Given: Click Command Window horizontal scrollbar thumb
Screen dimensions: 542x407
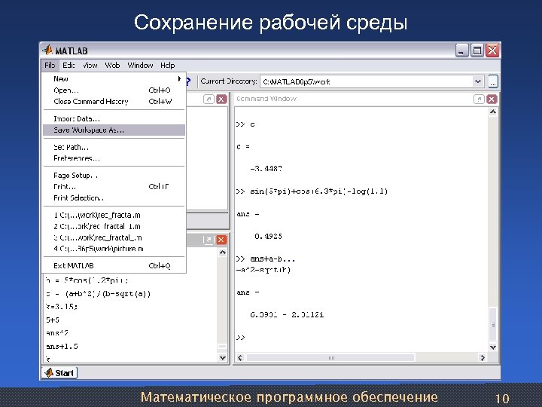Looking at the screenshot, I should click(x=330, y=358).
